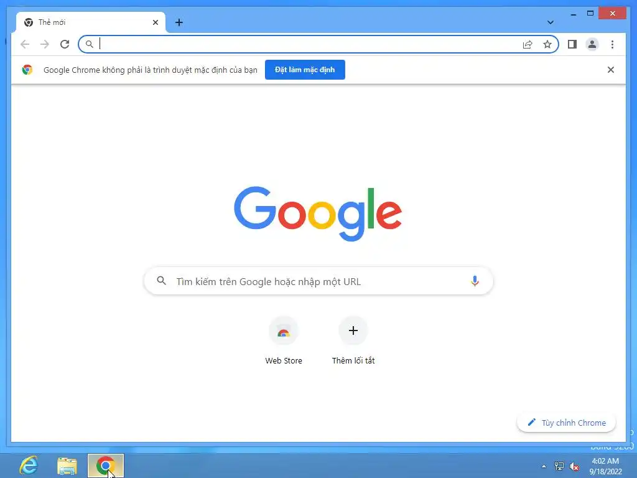Open the side panel

[x=572, y=44]
